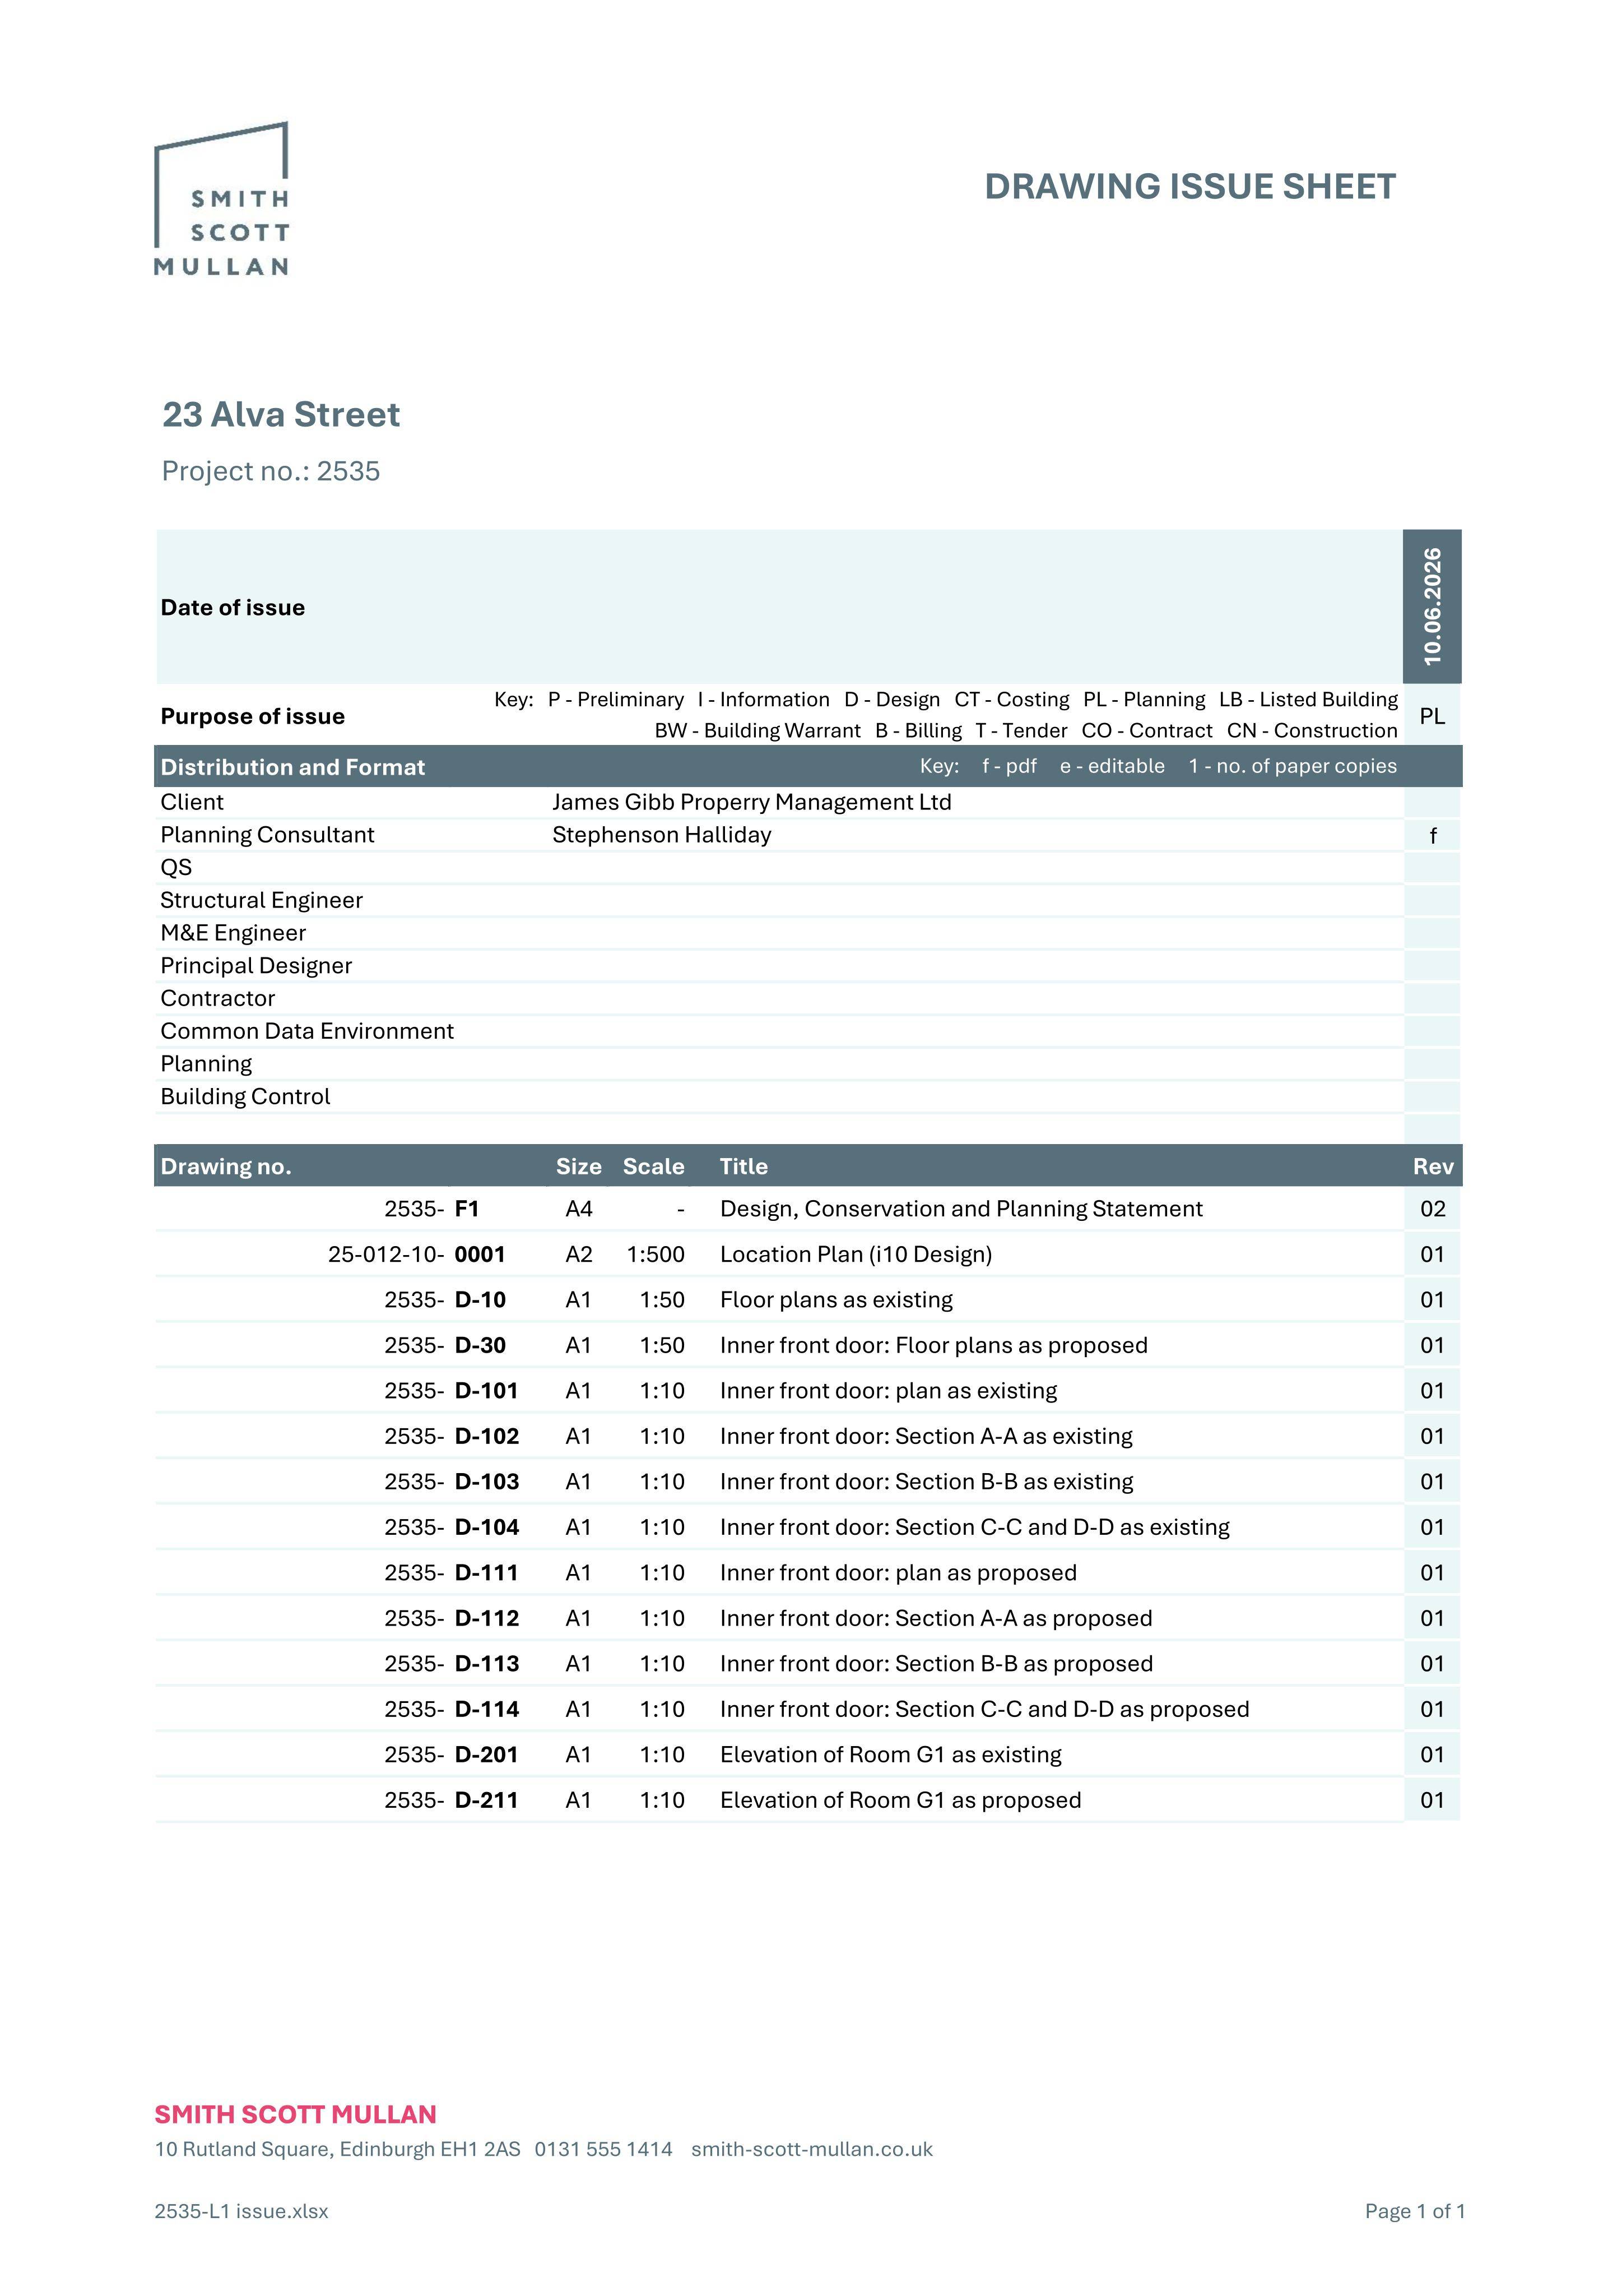The height and width of the screenshot is (2296, 1622).
Task: Click drawing number 'D-201'
Action: coord(486,1755)
